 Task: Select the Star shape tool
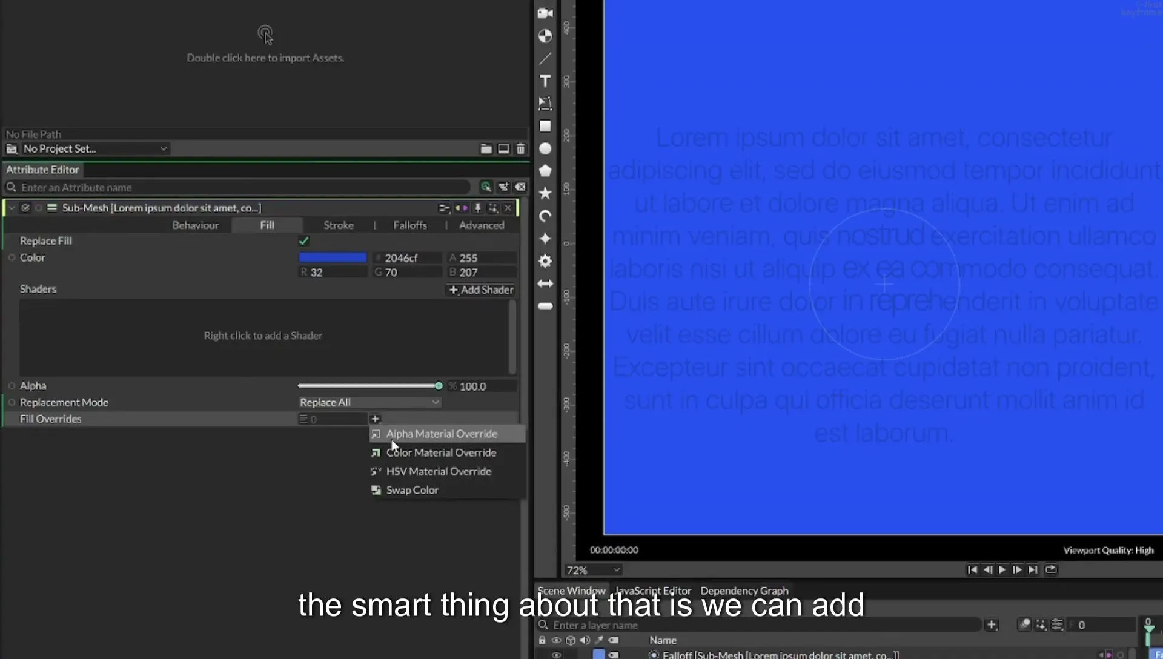point(545,193)
